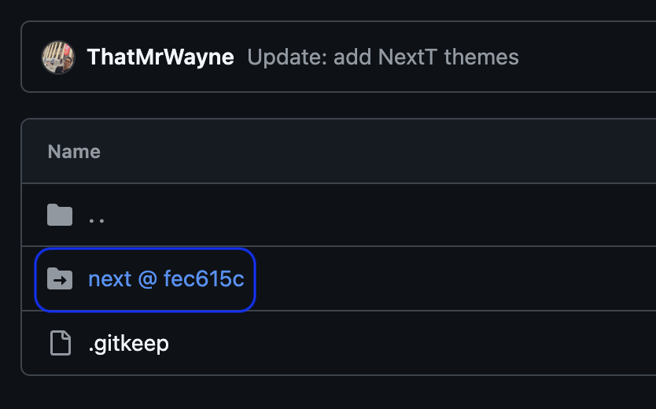The width and height of the screenshot is (656, 409).
Task: Click the Name column header
Action: pyautogui.click(x=74, y=151)
